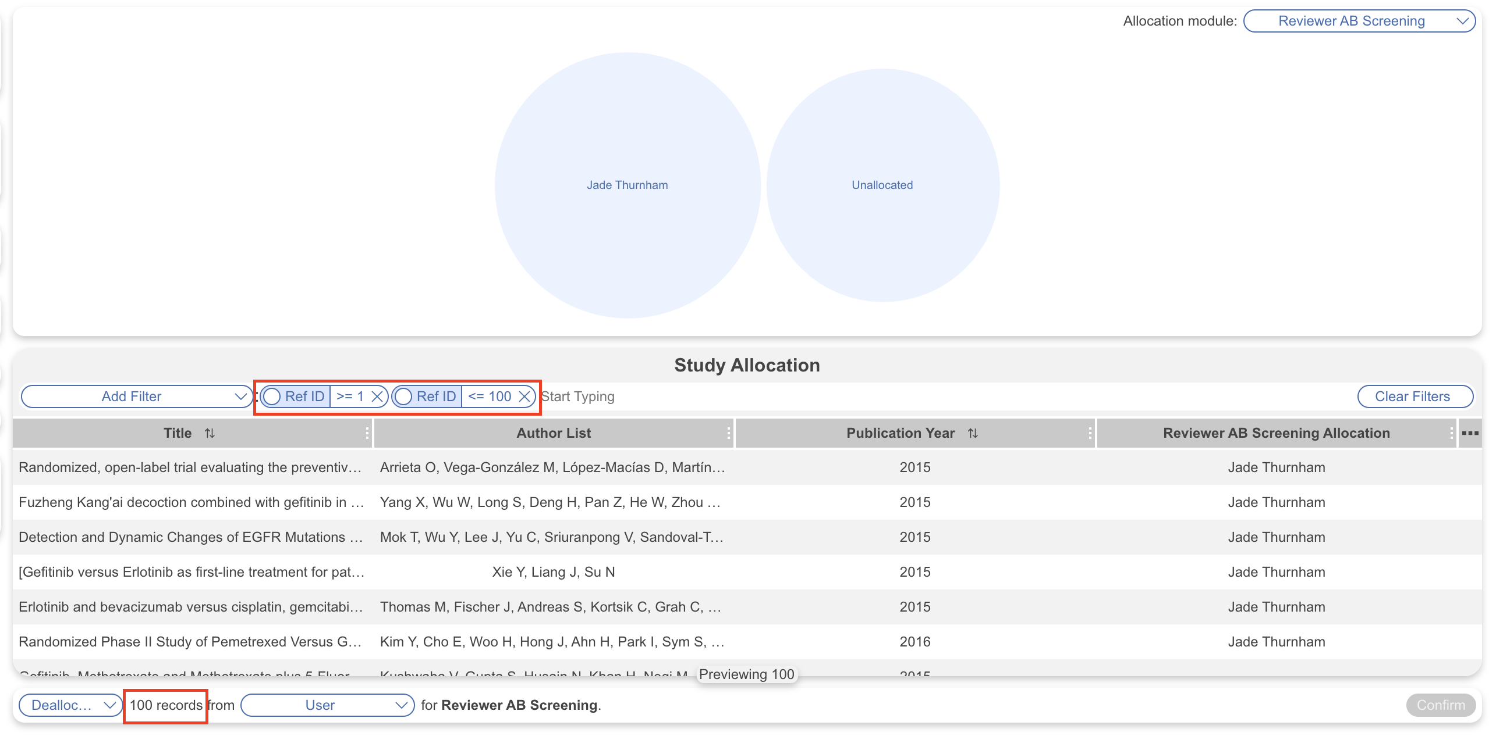Viewport: 1496px width, 736px height.
Task: Click the Confirm button
Action: pyautogui.click(x=1440, y=705)
